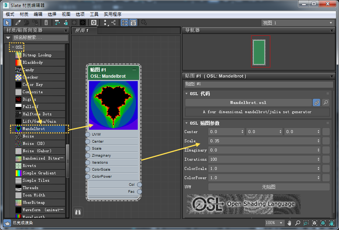Select Halftone Dots map
Viewport: 339px width, 230px height.
click(40, 114)
